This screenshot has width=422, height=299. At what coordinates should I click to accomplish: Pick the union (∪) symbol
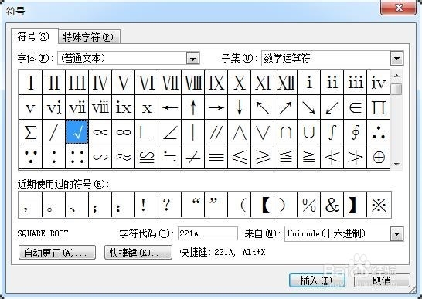(x=308, y=132)
